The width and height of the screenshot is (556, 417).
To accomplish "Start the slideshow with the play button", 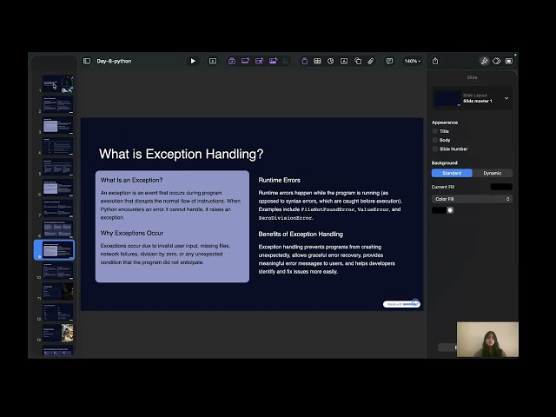I will coord(193,61).
